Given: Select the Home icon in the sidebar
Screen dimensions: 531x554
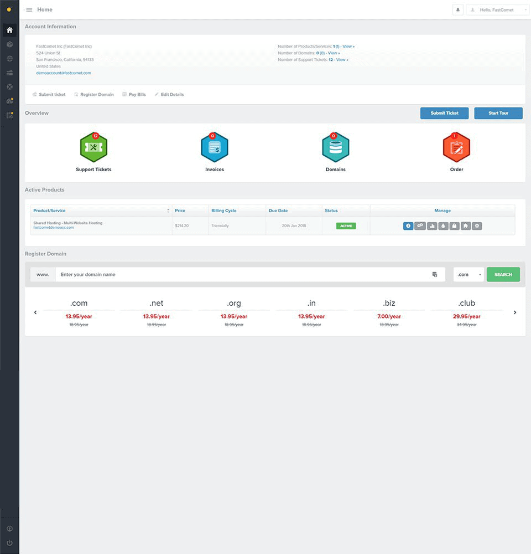Looking at the screenshot, I should tap(9, 30).
